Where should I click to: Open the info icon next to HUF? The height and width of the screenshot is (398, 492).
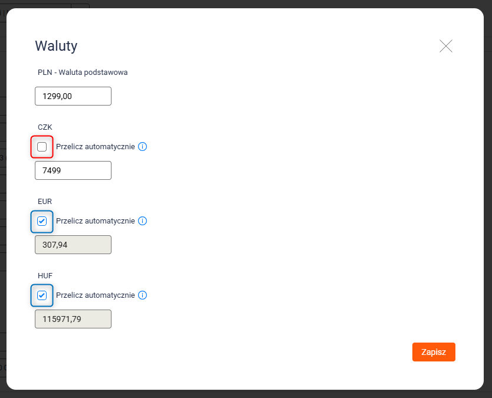142,295
